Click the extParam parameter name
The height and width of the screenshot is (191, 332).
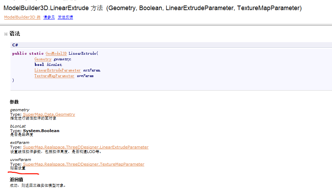[x=20, y=143]
